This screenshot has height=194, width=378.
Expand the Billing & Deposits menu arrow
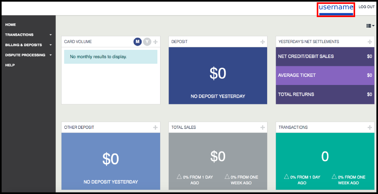[51, 45]
